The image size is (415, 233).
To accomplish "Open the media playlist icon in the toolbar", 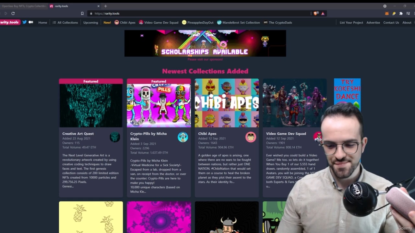I will point(408,13).
